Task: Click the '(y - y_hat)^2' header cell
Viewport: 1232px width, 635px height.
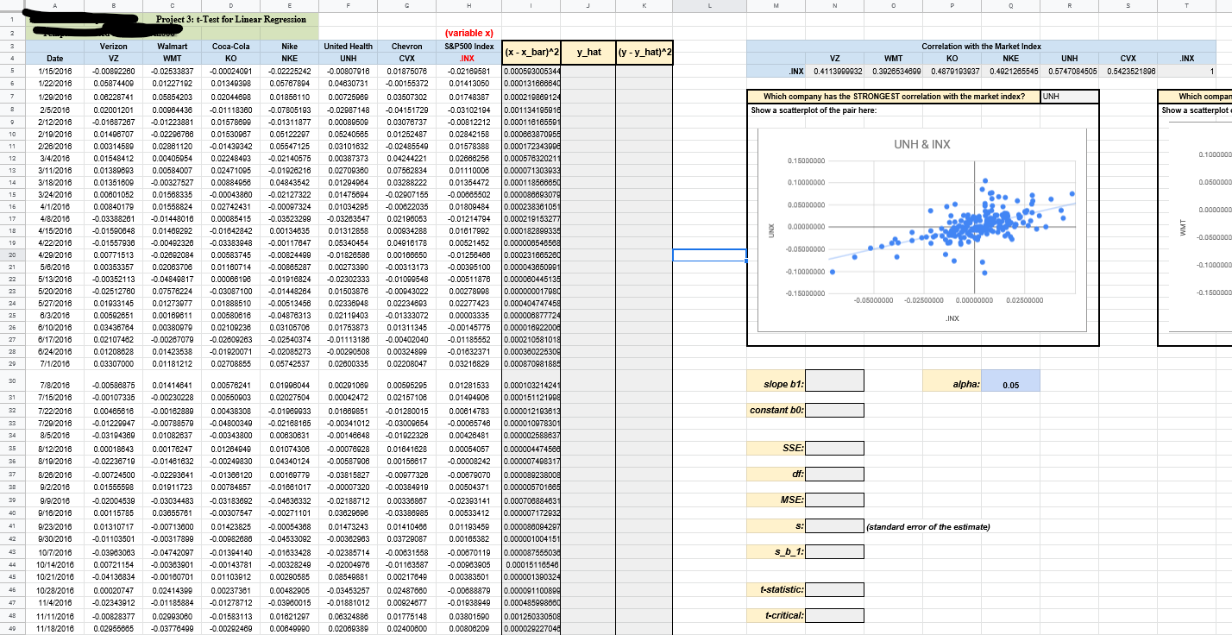Action: point(644,52)
